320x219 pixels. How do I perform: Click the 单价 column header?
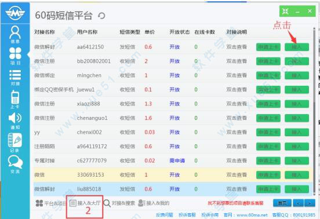(x=150, y=32)
